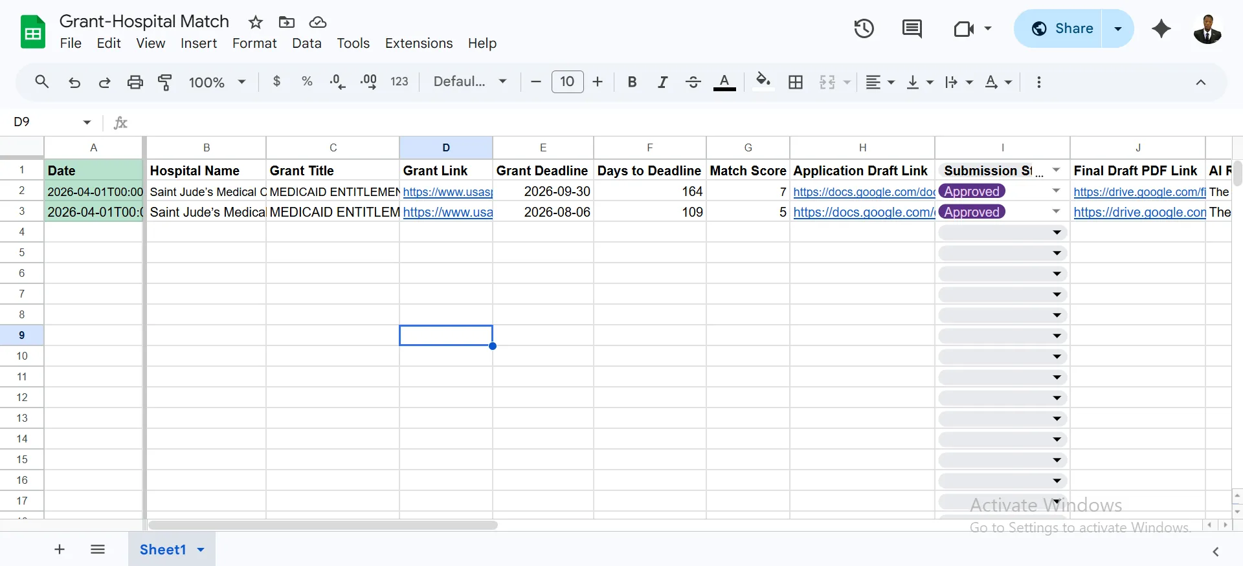
Task: Add a new sheet plus button
Action: pos(60,549)
